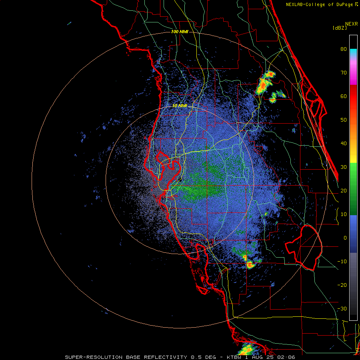Viewport: 360px width, 360px height.
Task: Click the -20 value on dBZ scale
Action: [342, 285]
